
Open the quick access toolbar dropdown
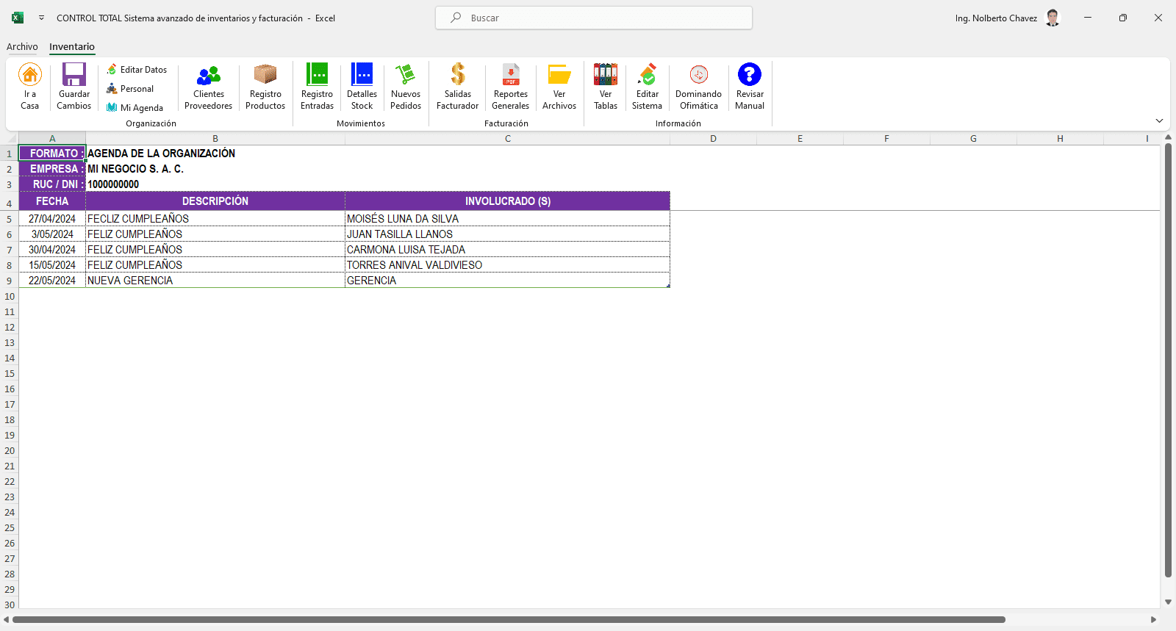[41, 18]
